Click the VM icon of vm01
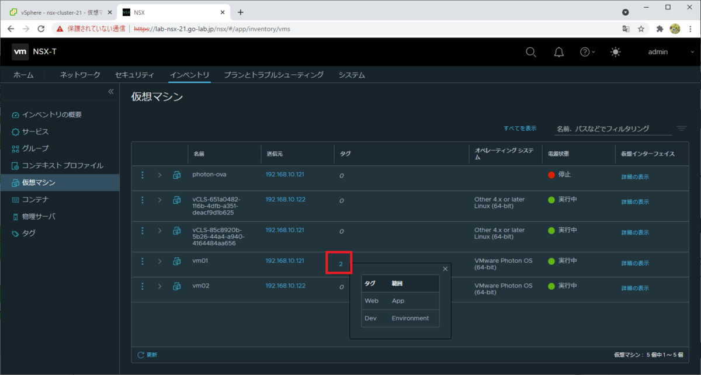 coord(176,261)
